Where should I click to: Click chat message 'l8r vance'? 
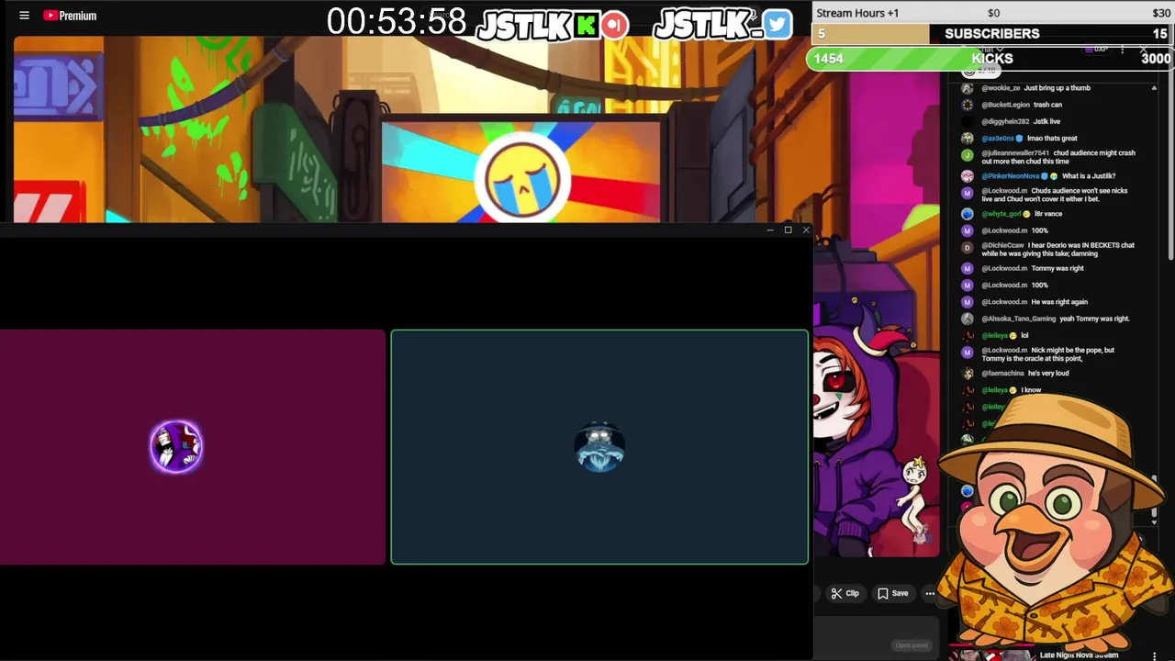tap(1047, 214)
